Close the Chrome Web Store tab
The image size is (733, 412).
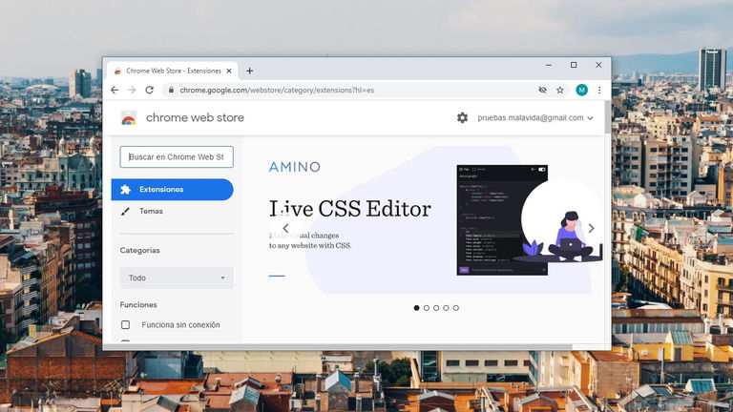click(x=229, y=71)
